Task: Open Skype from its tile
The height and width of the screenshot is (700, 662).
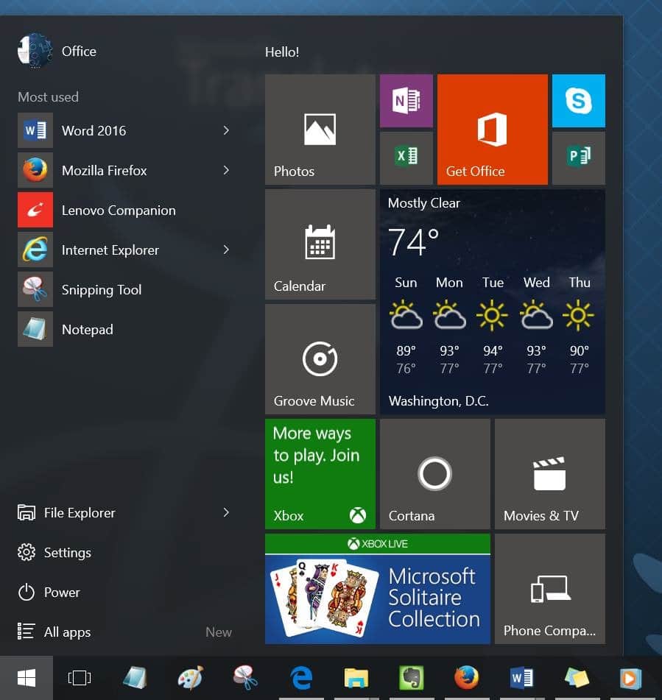Action: [578, 101]
